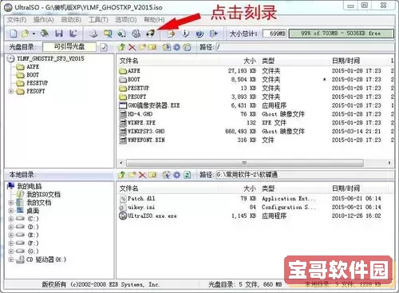Open the 选项(O) menu
399x293 pixels.
point(126,20)
